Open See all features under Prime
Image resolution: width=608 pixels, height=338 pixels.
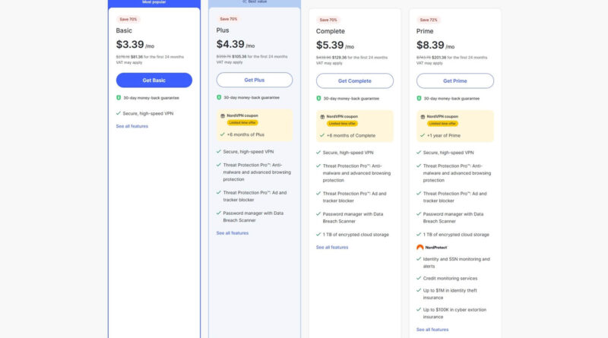(x=432, y=330)
